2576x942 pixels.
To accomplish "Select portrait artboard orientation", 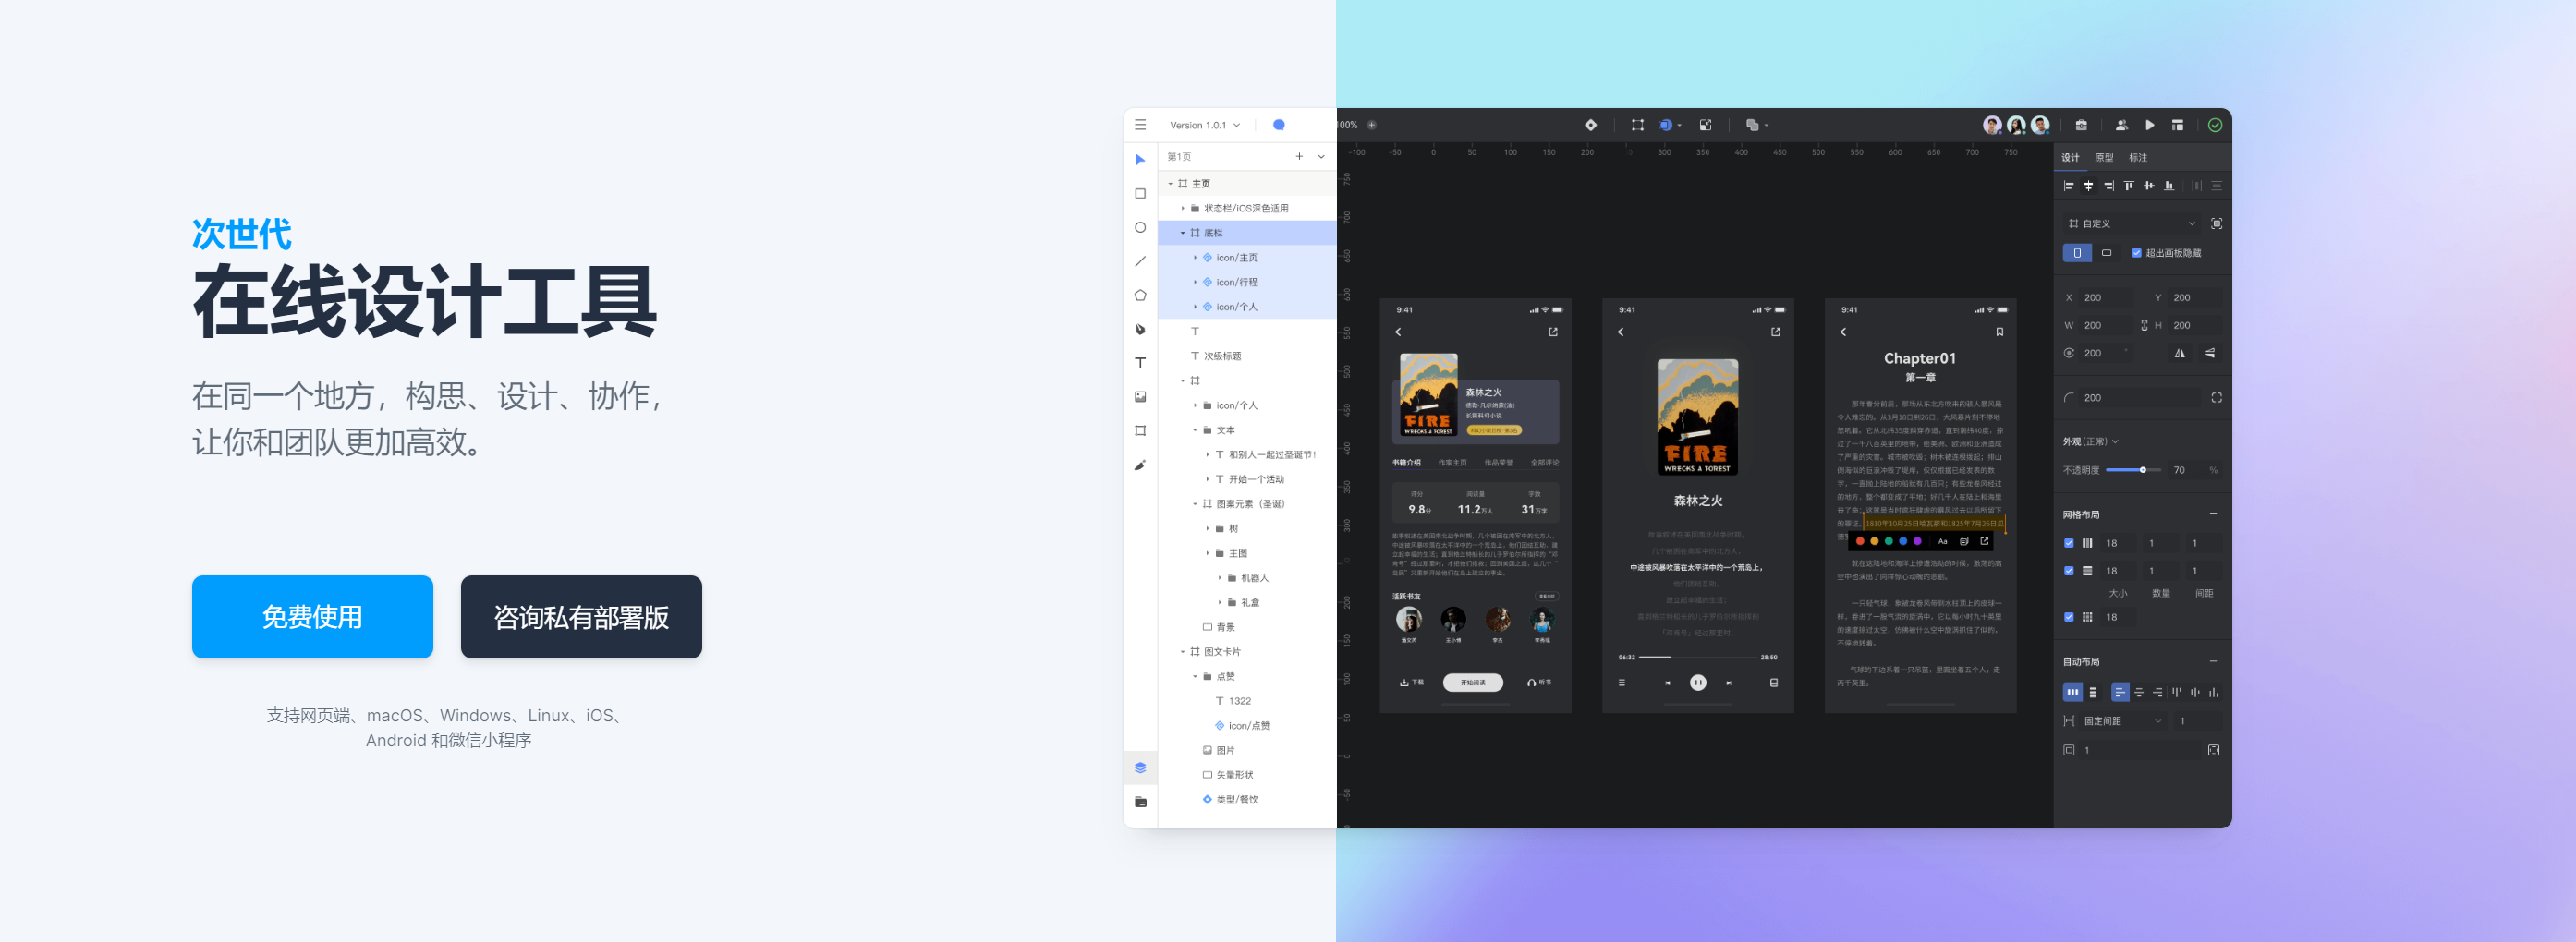I will [2077, 253].
